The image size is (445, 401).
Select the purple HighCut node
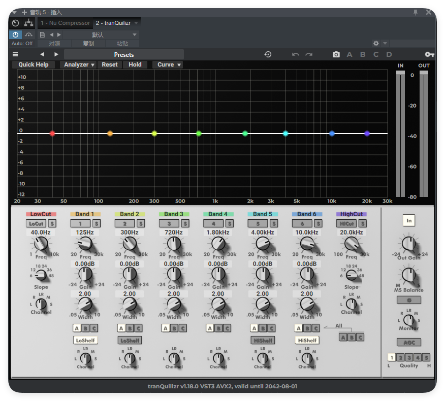point(367,133)
